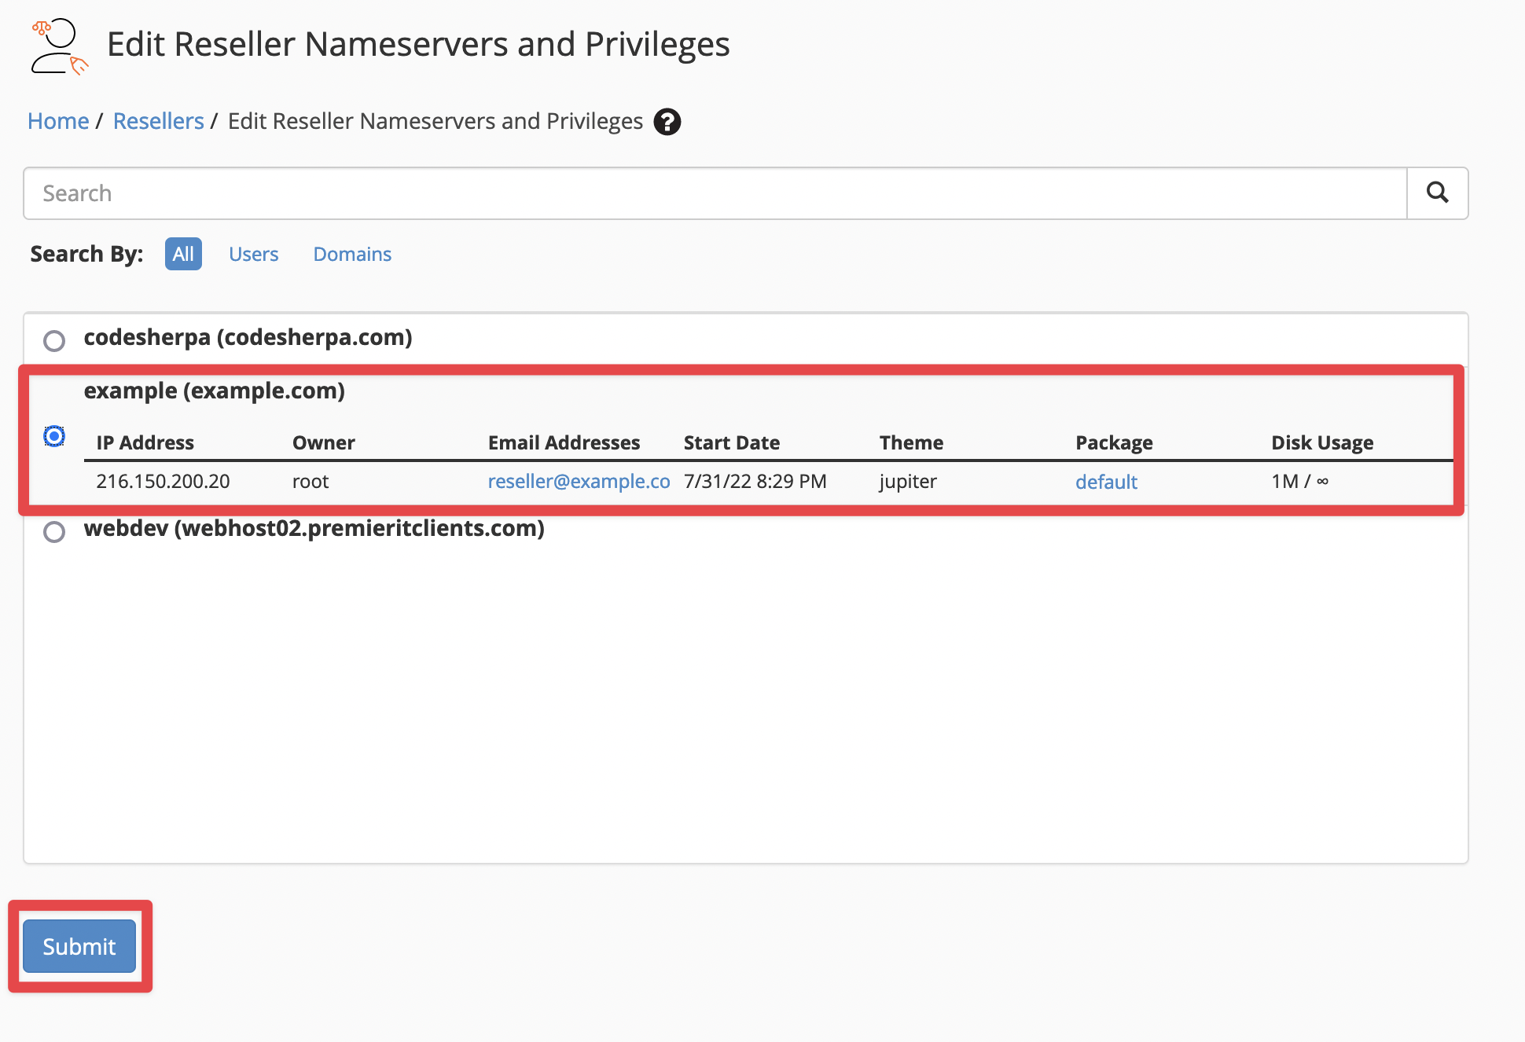Viewport: 1525px width, 1042px height.
Task: Select the codesherpa radio button
Action: [54, 340]
